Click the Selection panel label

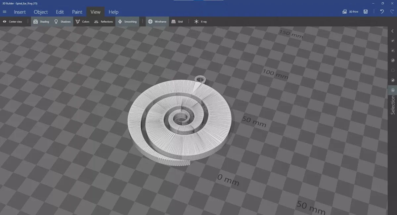[x=393, y=105]
